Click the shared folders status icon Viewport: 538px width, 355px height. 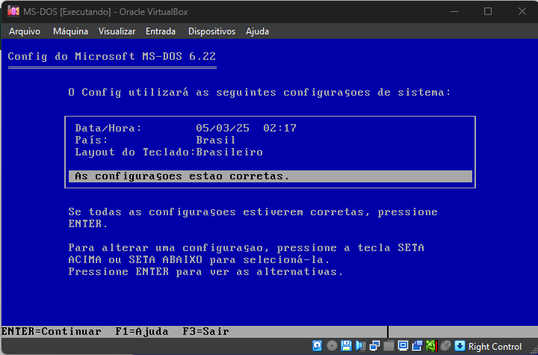(x=389, y=346)
